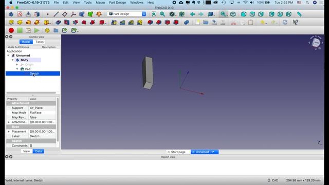The image size is (329, 185).
Task: Apply the Chamfer tool
Action: click(159, 22)
